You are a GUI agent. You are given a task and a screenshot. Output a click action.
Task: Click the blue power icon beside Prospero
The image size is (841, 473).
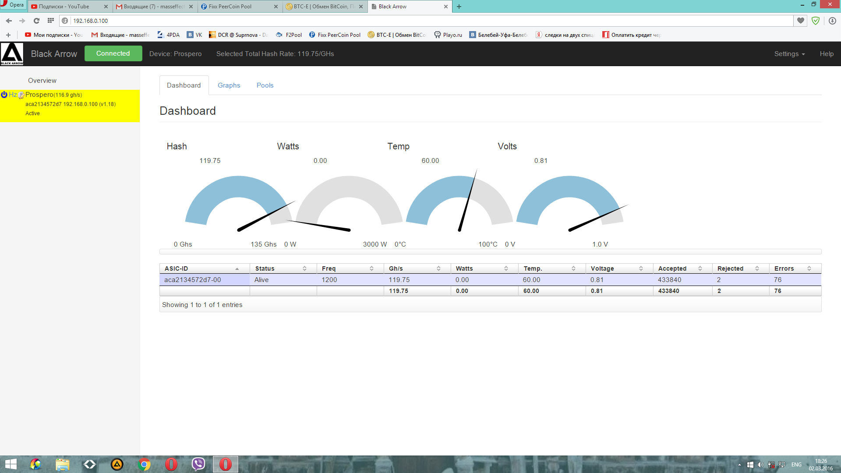[4, 95]
